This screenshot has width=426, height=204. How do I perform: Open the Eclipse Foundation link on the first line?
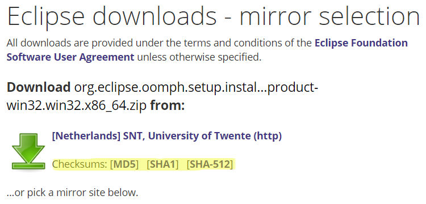(361, 43)
